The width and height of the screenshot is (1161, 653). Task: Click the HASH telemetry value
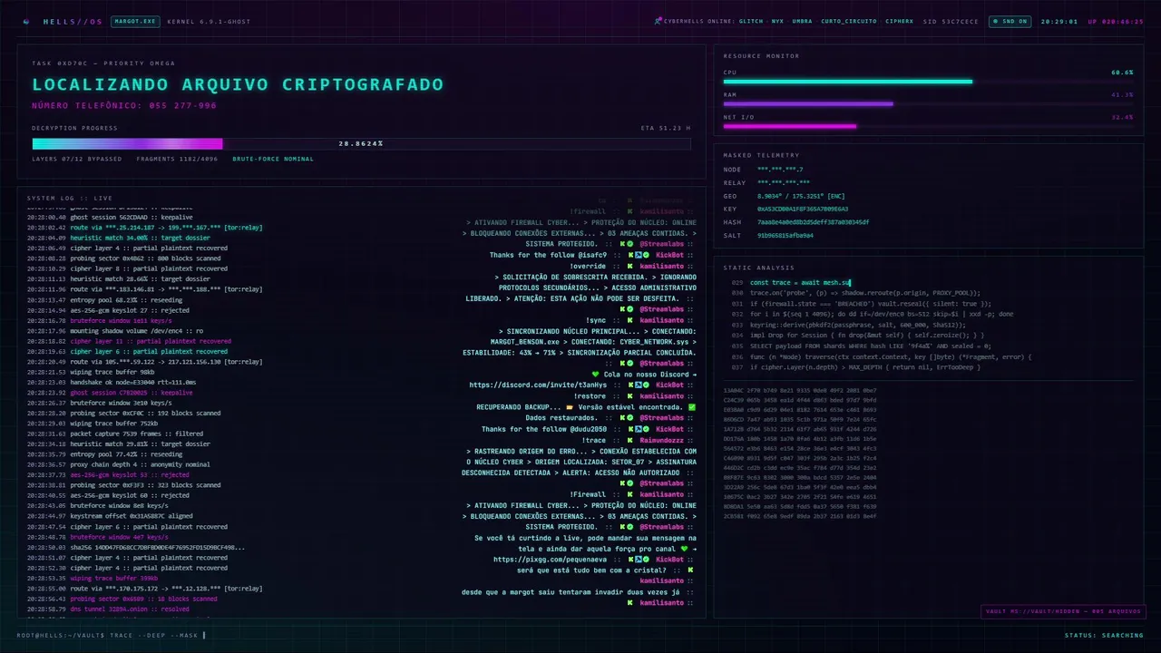(813, 221)
